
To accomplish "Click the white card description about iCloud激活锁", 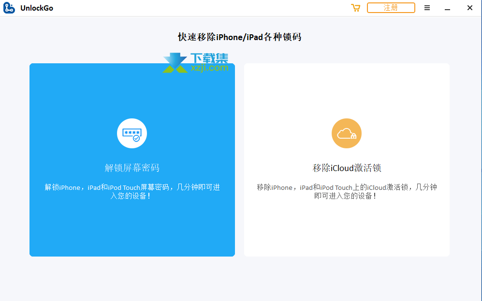I will click(x=347, y=191).
